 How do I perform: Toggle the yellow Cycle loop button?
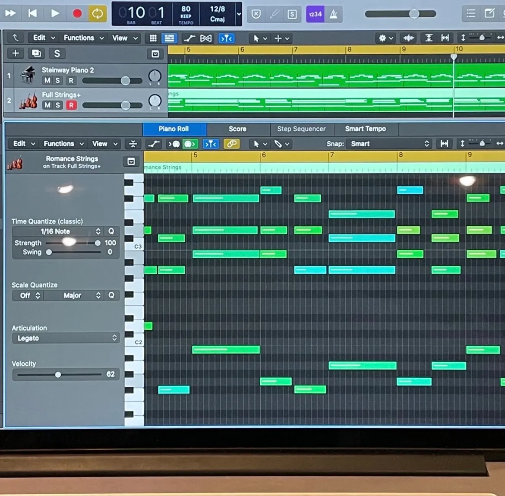98,13
